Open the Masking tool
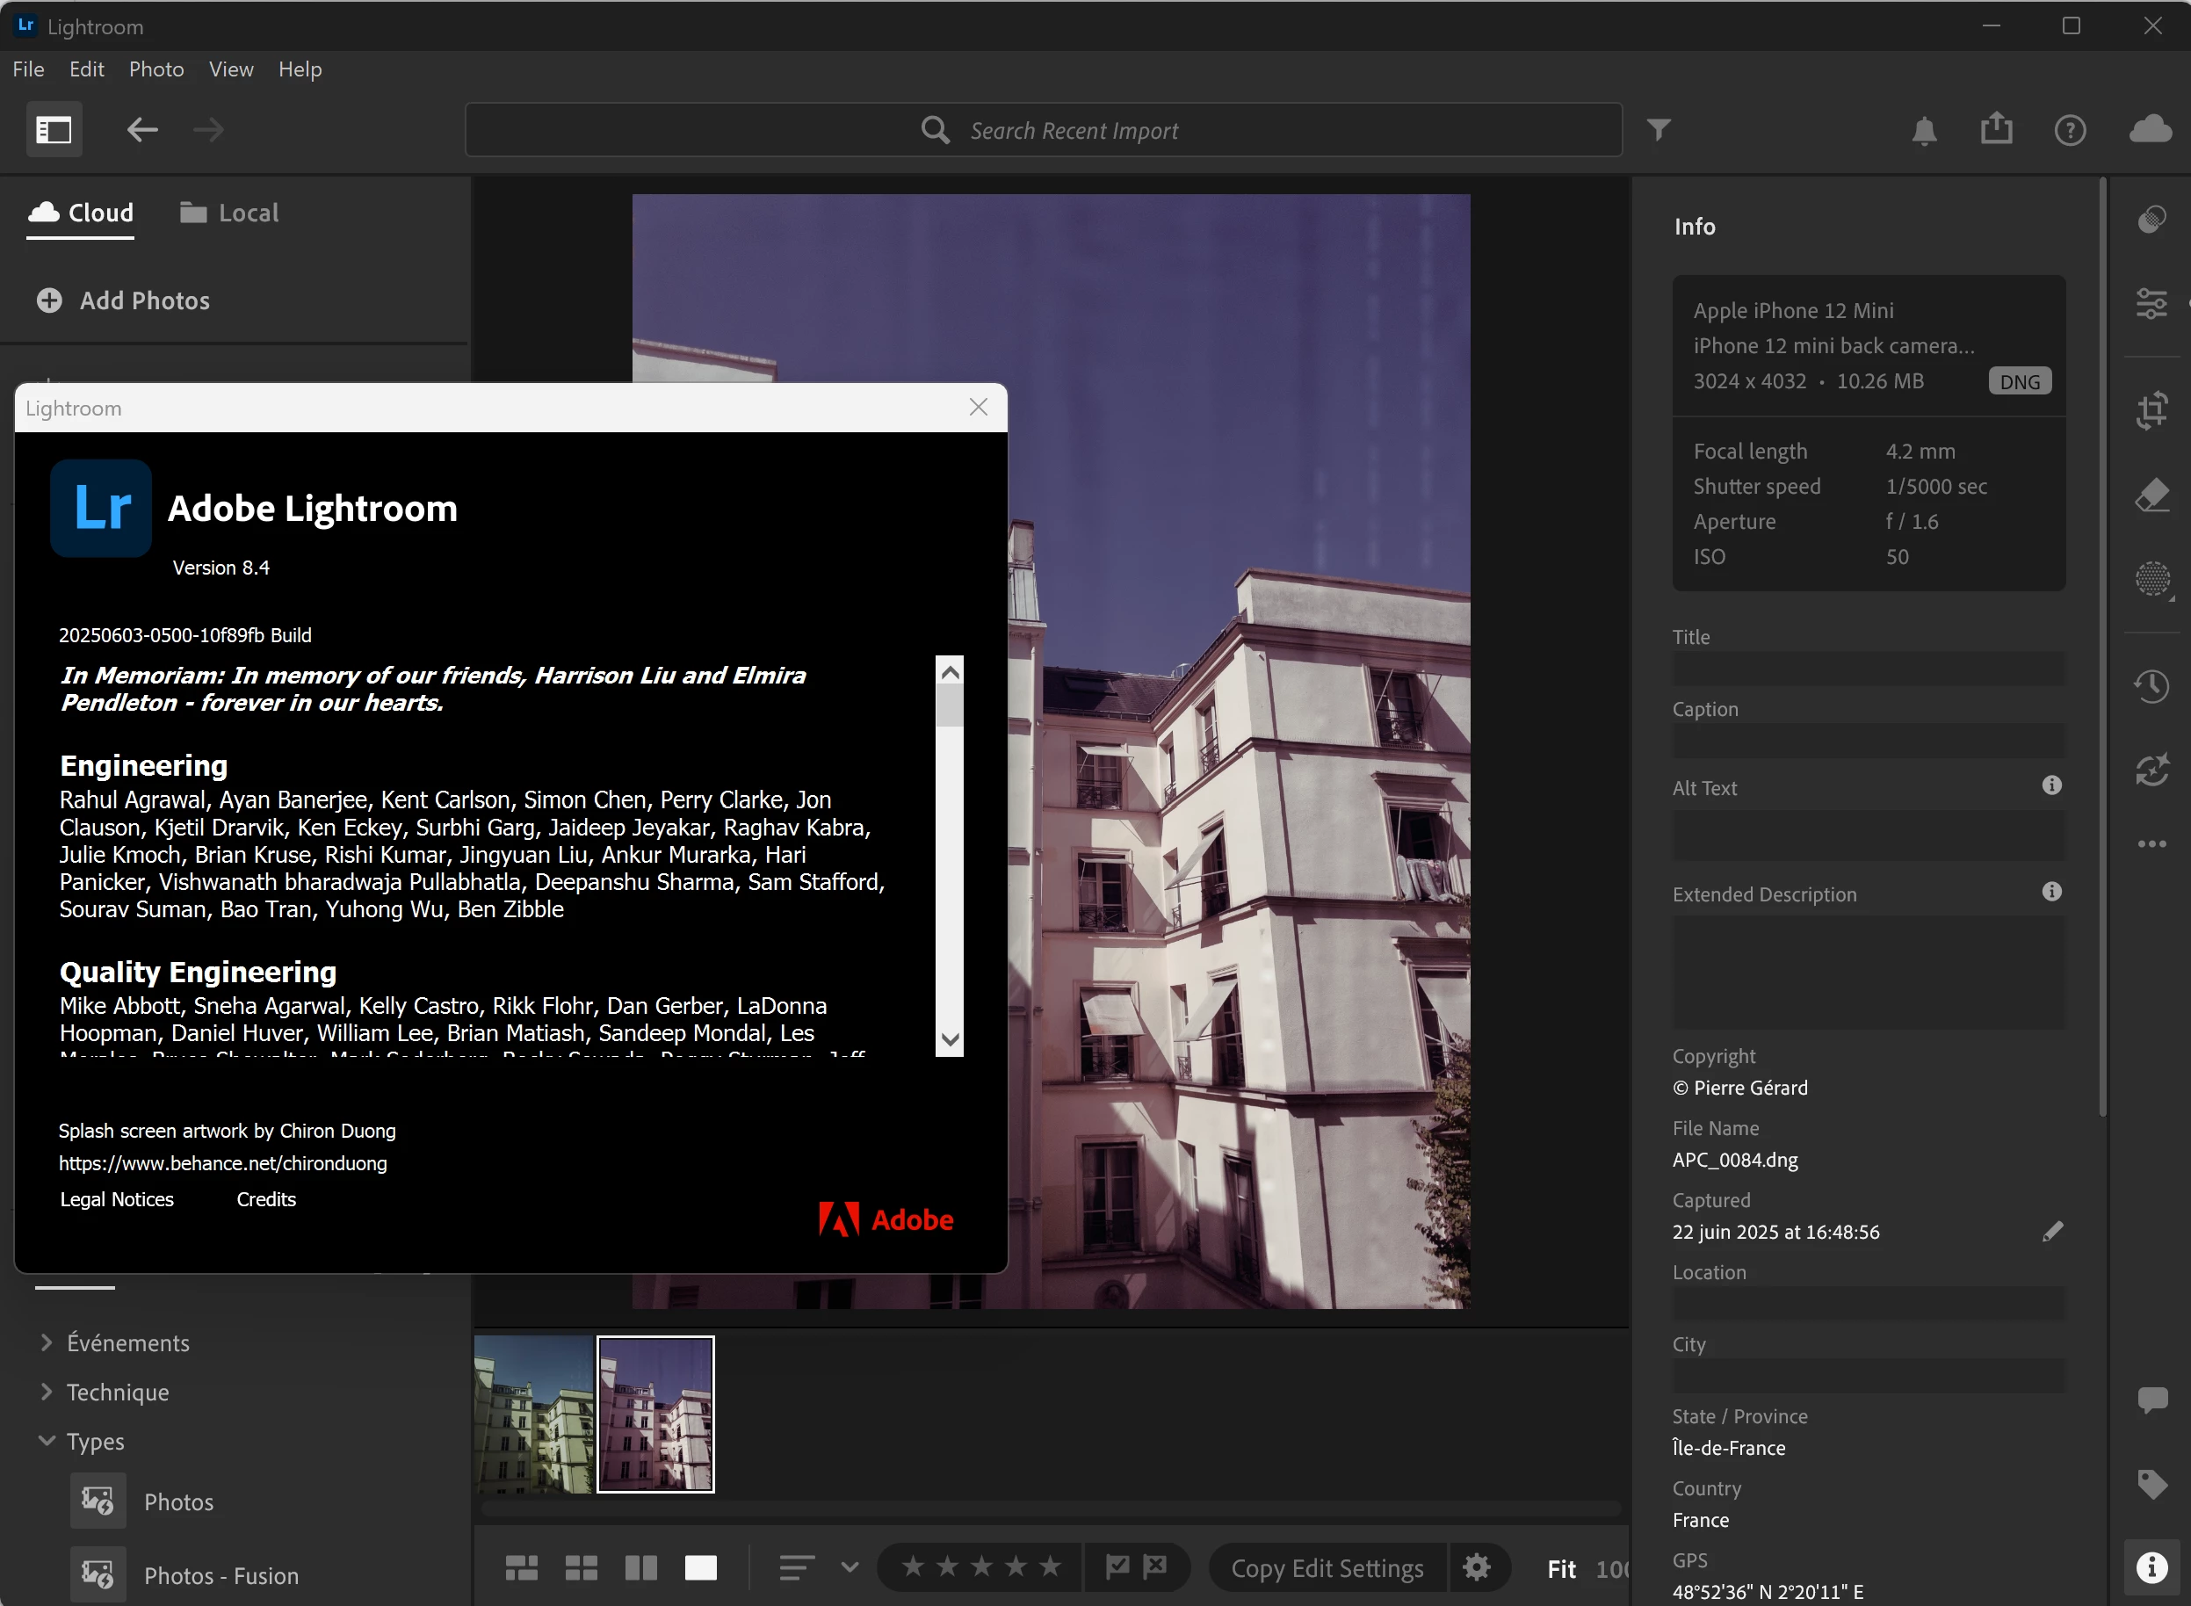 [2151, 579]
